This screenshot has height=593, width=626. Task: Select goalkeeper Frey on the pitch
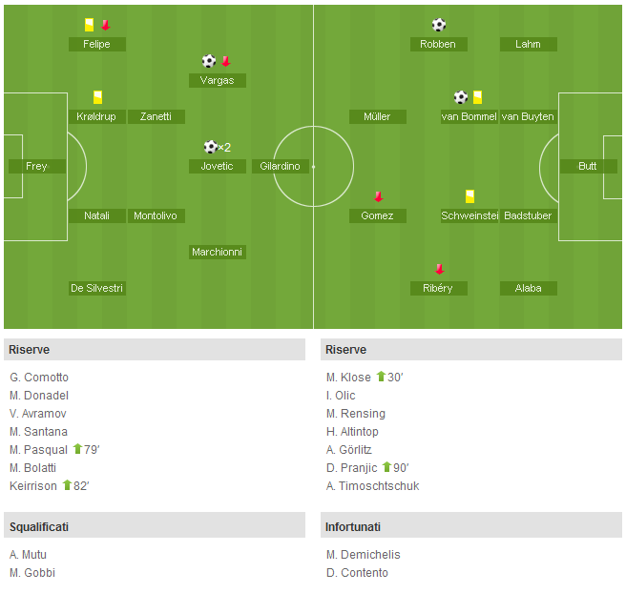36,166
